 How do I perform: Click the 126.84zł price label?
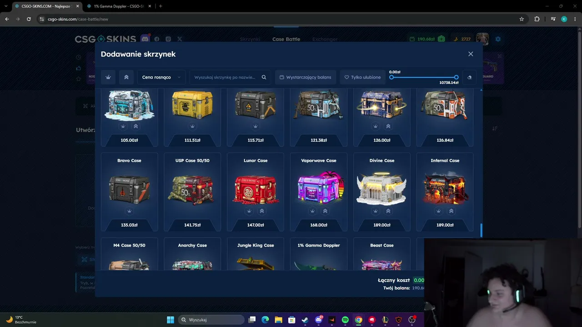pos(445,140)
